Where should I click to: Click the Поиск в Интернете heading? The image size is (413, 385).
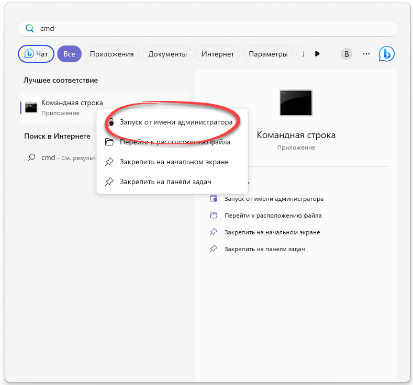pyautogui.click(x=57, y=137)
